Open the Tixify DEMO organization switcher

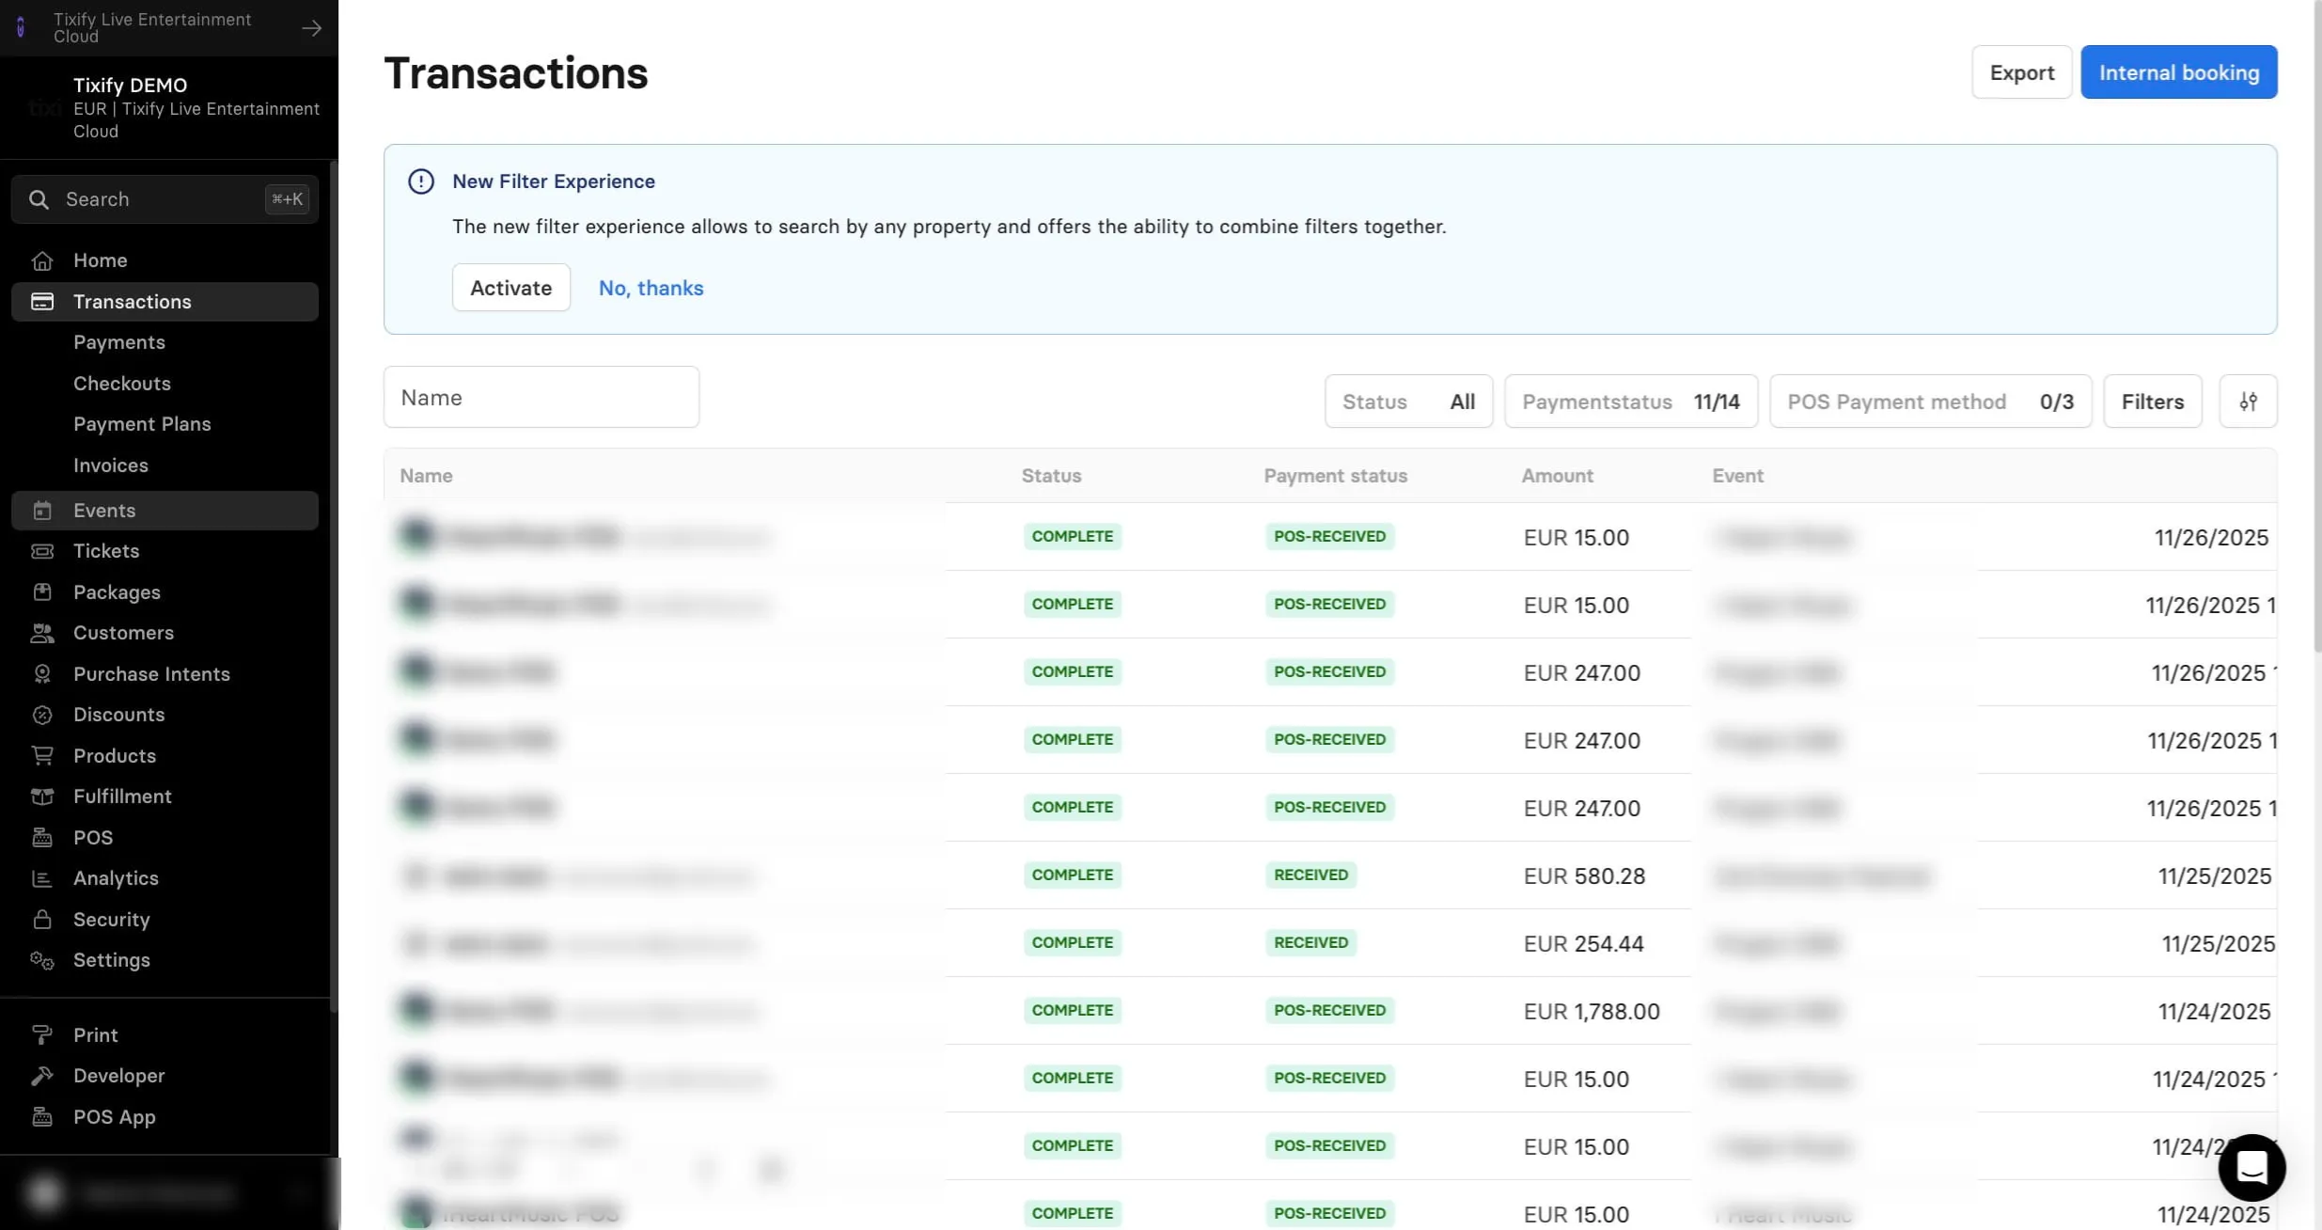pos(169,108)
